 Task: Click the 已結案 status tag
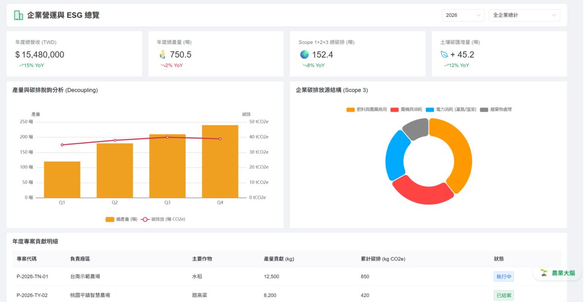(x=504, y=295)
